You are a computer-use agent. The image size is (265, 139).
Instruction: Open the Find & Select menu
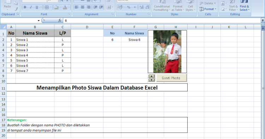tap(245, 6)
